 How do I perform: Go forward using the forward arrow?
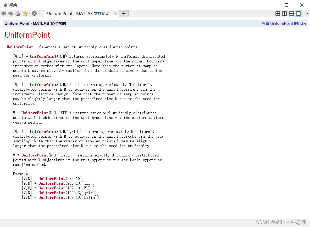click(11, 13)
